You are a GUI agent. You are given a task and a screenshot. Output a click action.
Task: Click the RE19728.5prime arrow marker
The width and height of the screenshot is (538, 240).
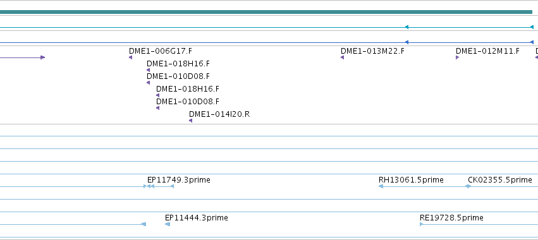[421, 224]
